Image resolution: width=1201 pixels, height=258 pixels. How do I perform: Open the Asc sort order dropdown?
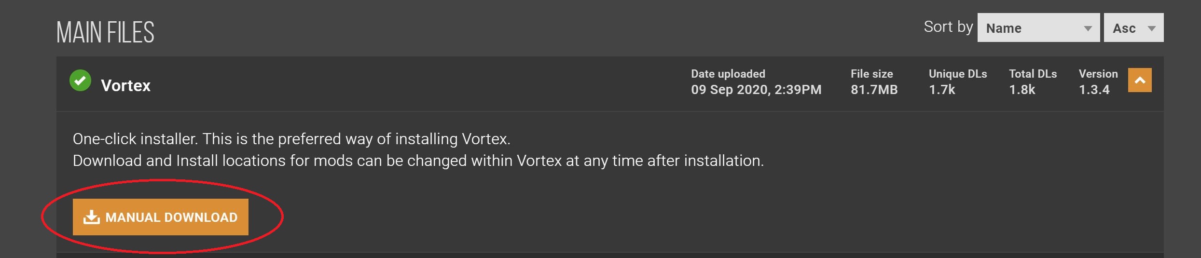1133,28
